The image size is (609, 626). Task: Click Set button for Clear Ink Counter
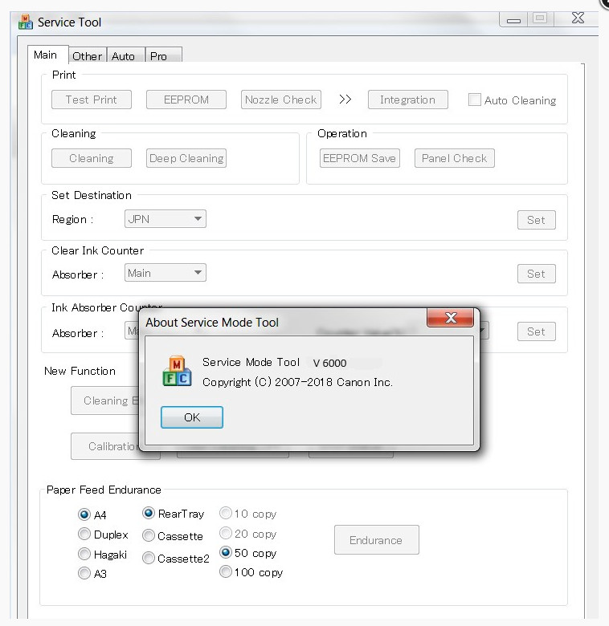(536, 274)
